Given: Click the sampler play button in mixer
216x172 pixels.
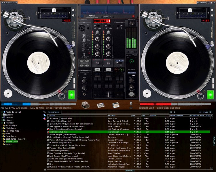Looking at the screenshot, I should 122,70.
